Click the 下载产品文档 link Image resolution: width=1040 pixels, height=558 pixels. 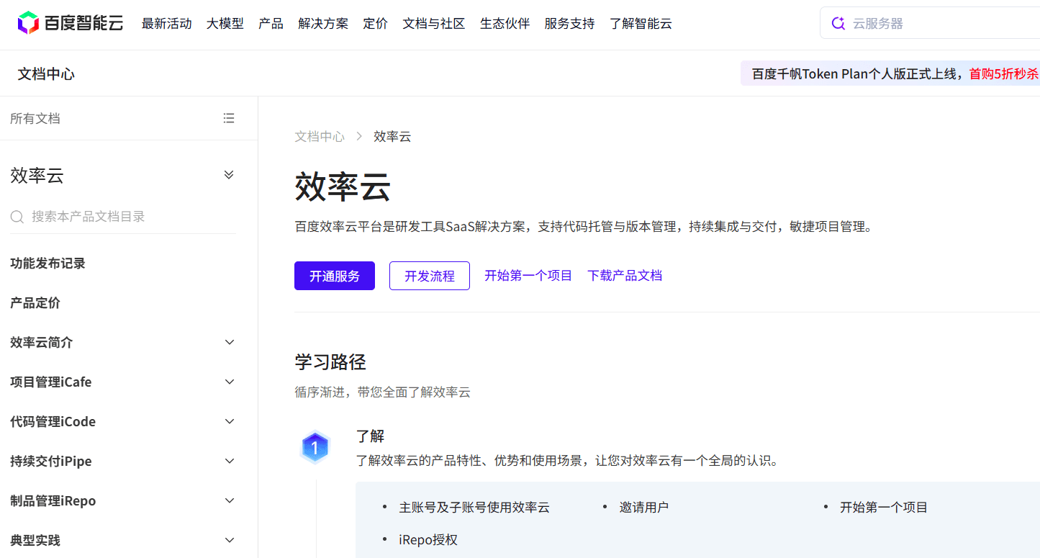(625, 276)
